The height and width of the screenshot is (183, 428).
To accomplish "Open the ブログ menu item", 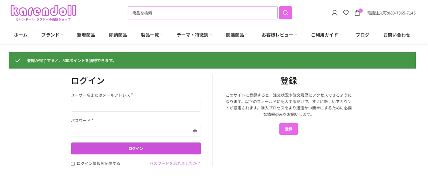I will tap(362, 35).
